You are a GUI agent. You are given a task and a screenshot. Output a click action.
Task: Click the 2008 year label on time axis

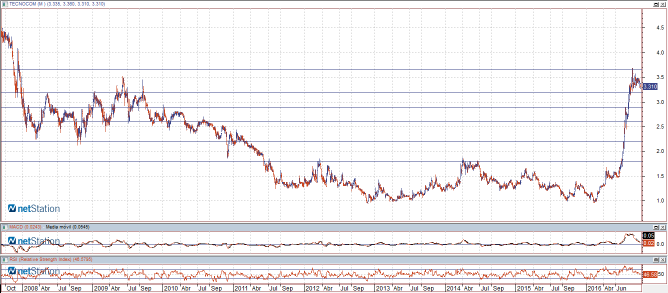(31, 288)
